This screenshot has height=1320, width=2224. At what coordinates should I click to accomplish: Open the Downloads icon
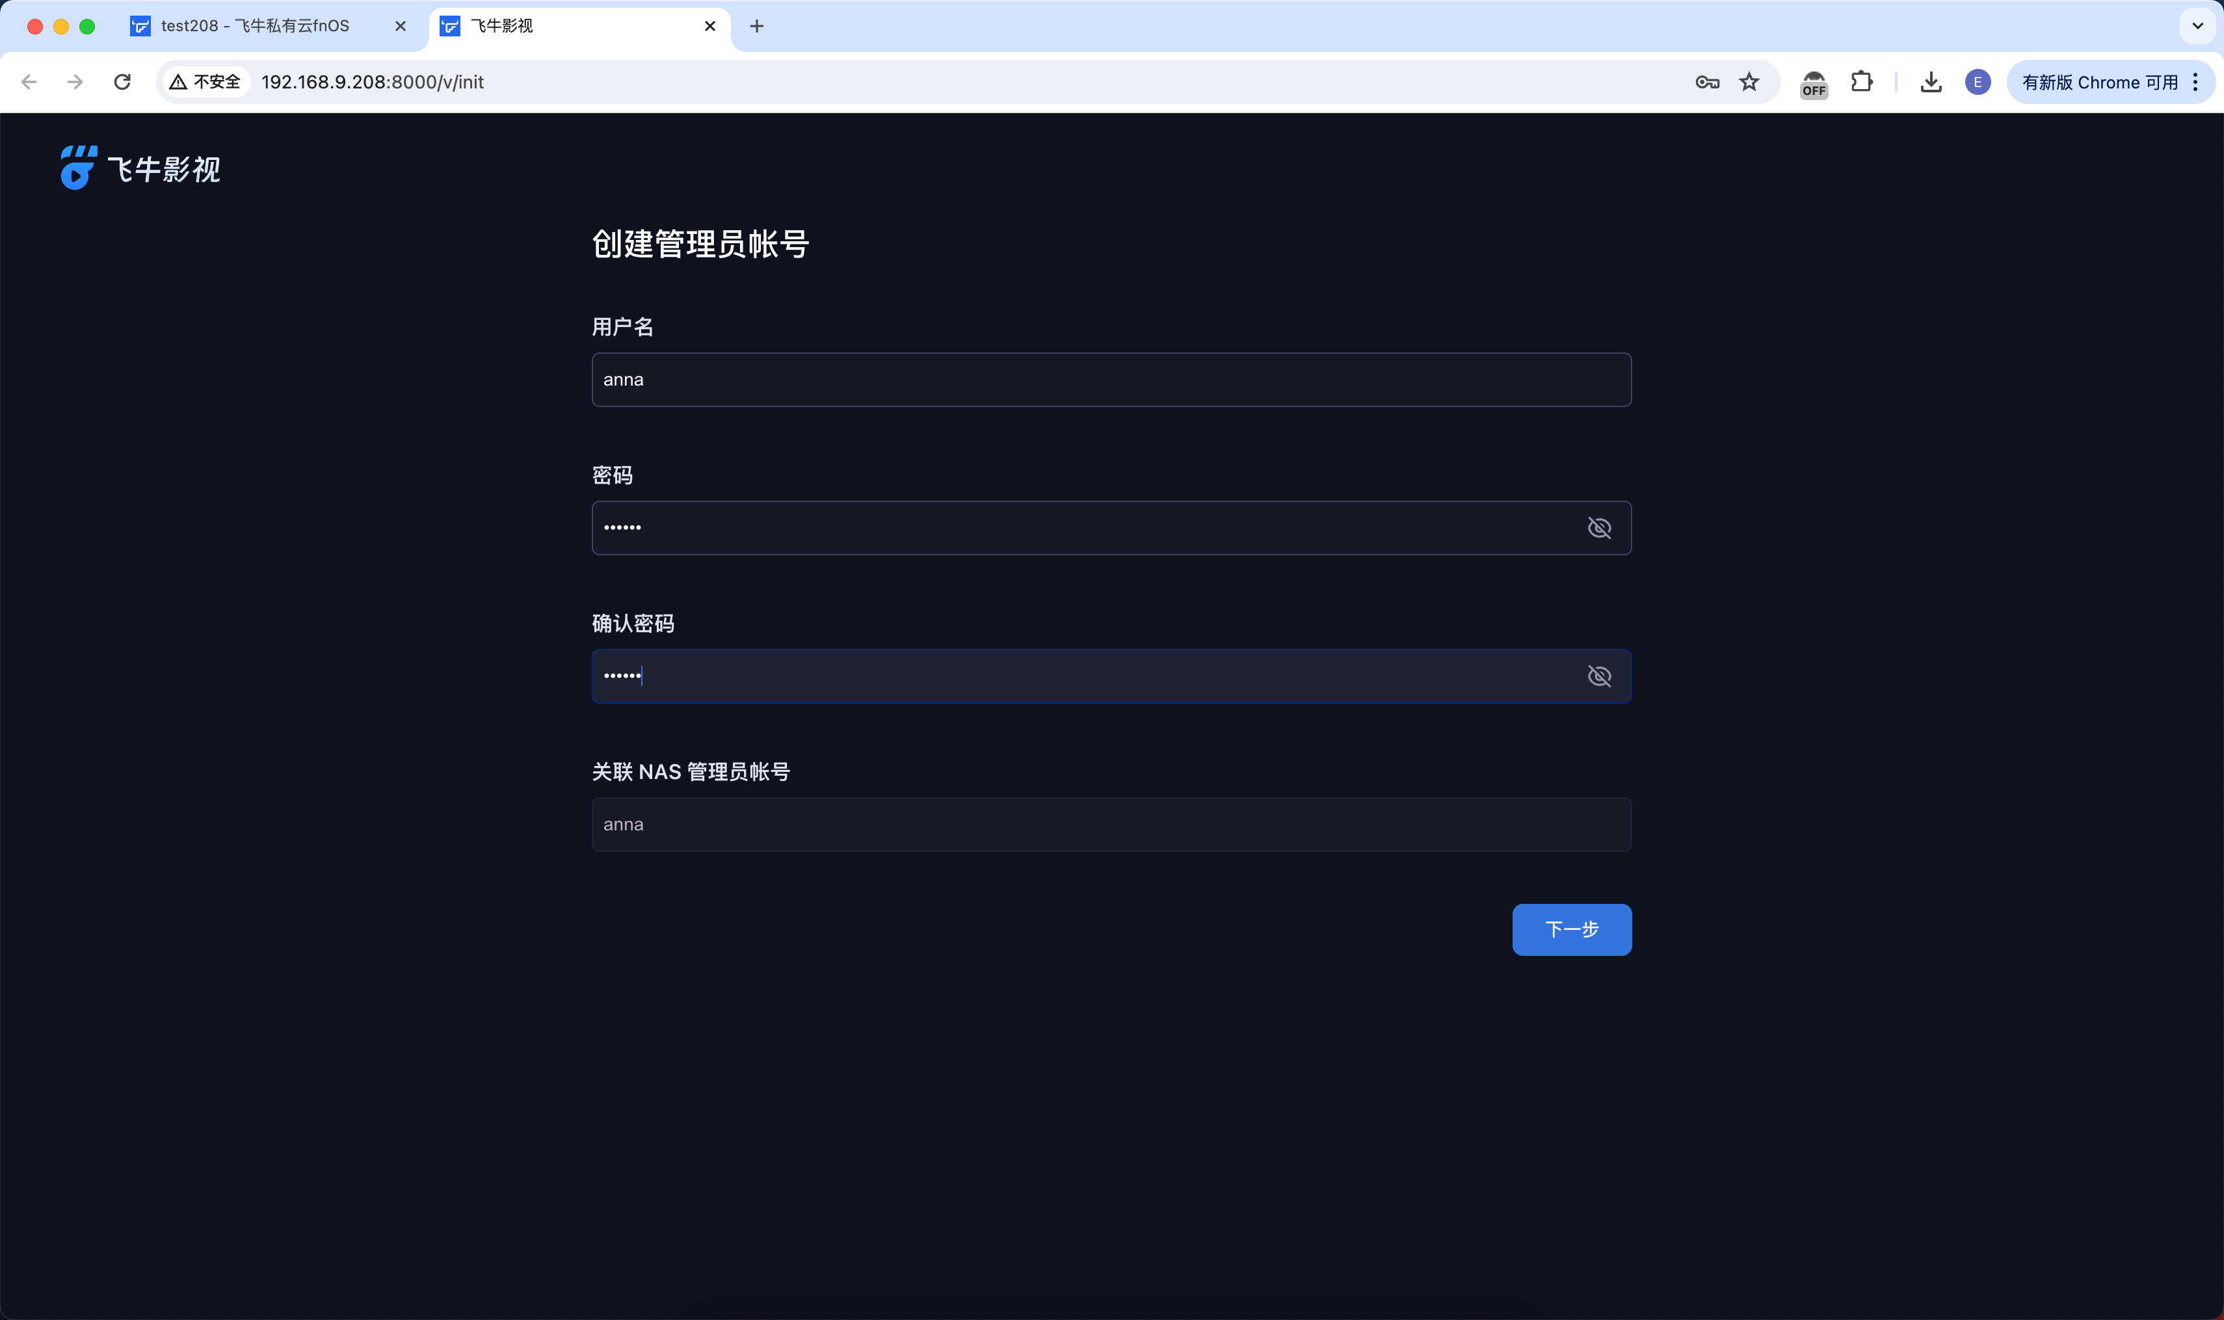[x=1931, y=82]
